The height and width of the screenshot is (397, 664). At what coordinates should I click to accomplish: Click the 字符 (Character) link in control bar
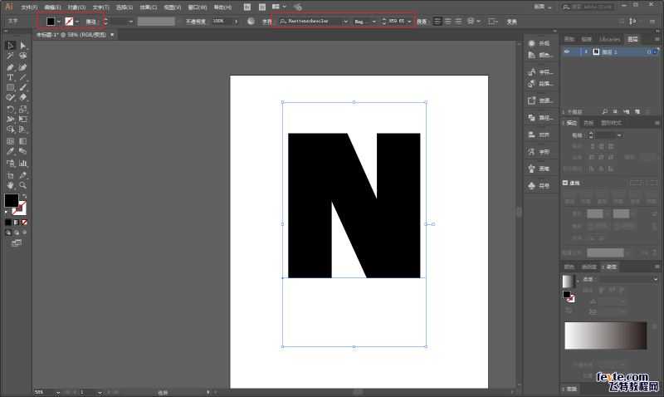(x=266, y=21)
